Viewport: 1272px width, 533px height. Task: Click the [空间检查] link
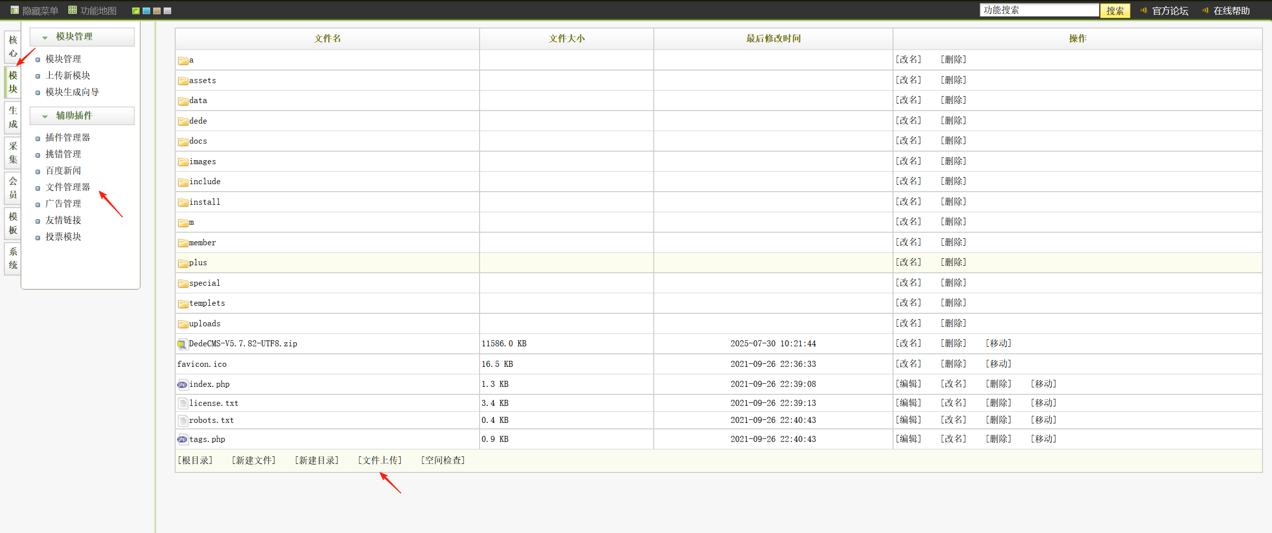coord(443,460)
